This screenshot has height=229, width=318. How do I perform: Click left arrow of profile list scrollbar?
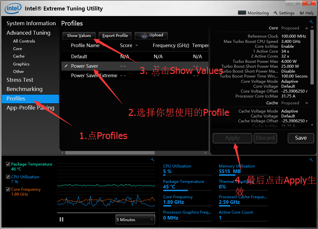[63, 153]
